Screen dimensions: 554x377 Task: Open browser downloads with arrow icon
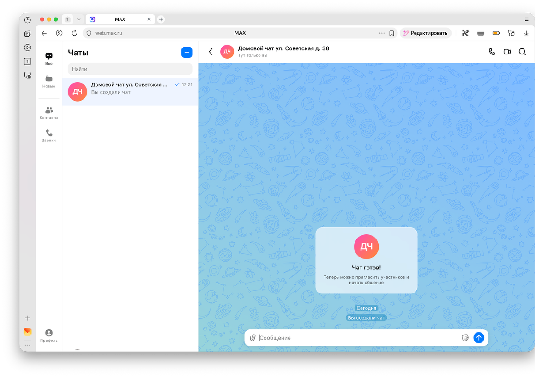coord(526,33)
